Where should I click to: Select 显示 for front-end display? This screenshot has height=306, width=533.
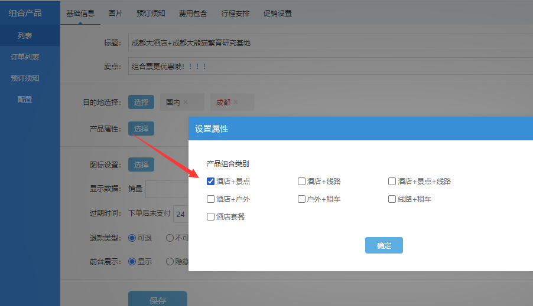coord(132,261)
